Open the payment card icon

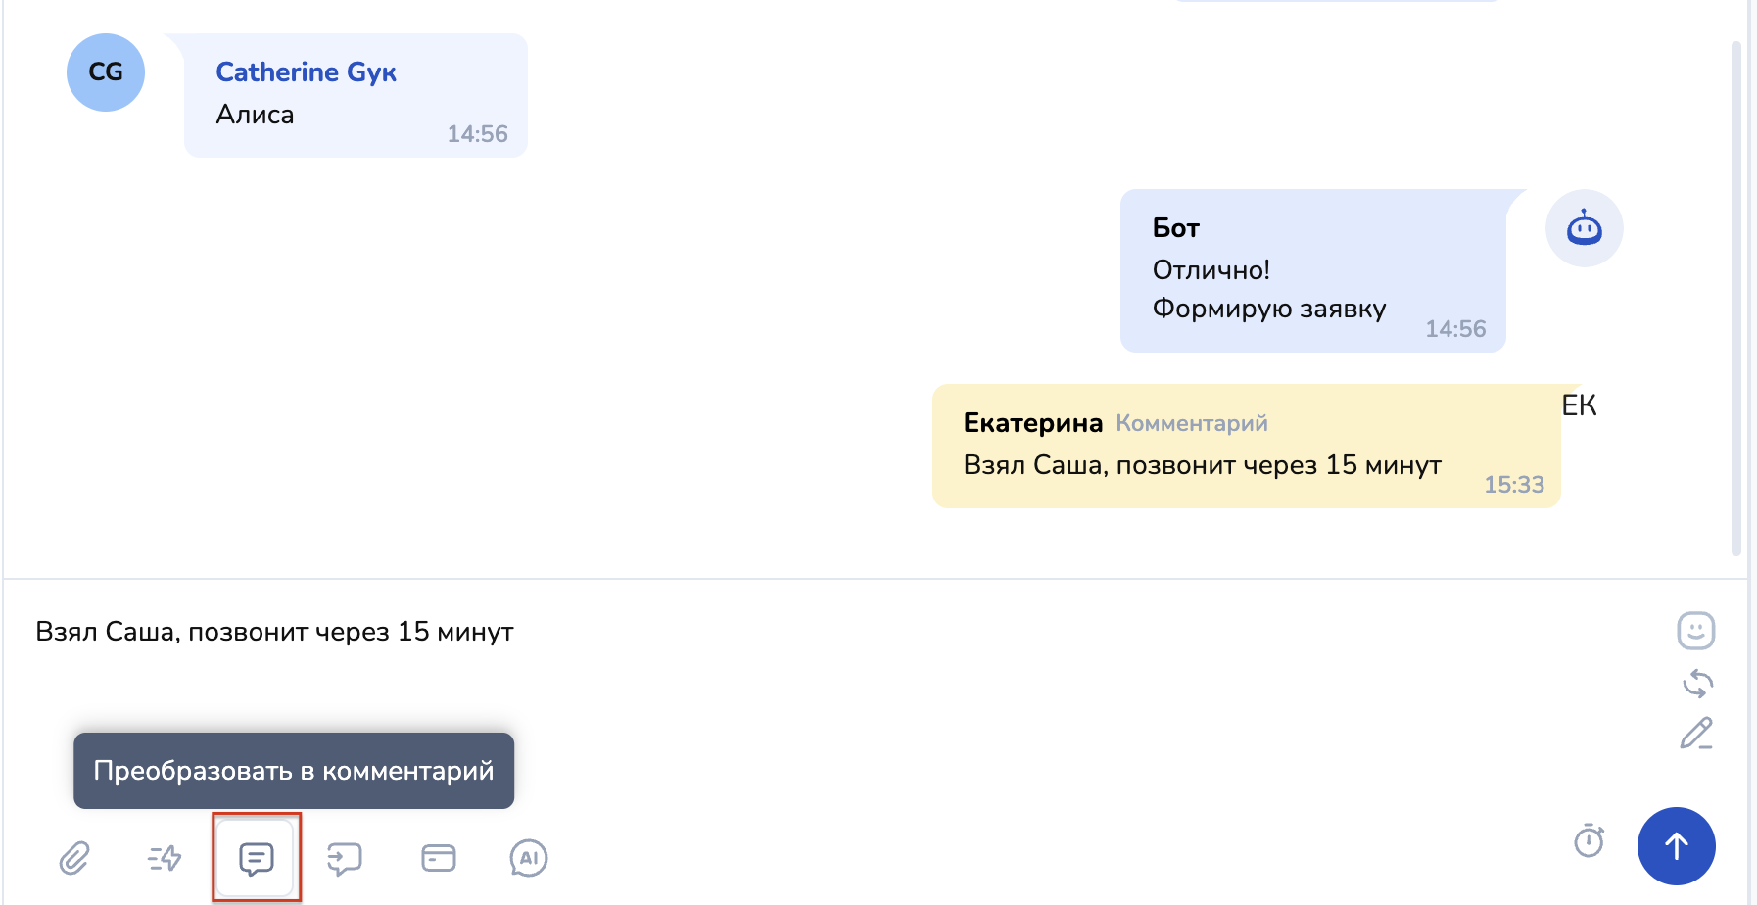point(438,859)
